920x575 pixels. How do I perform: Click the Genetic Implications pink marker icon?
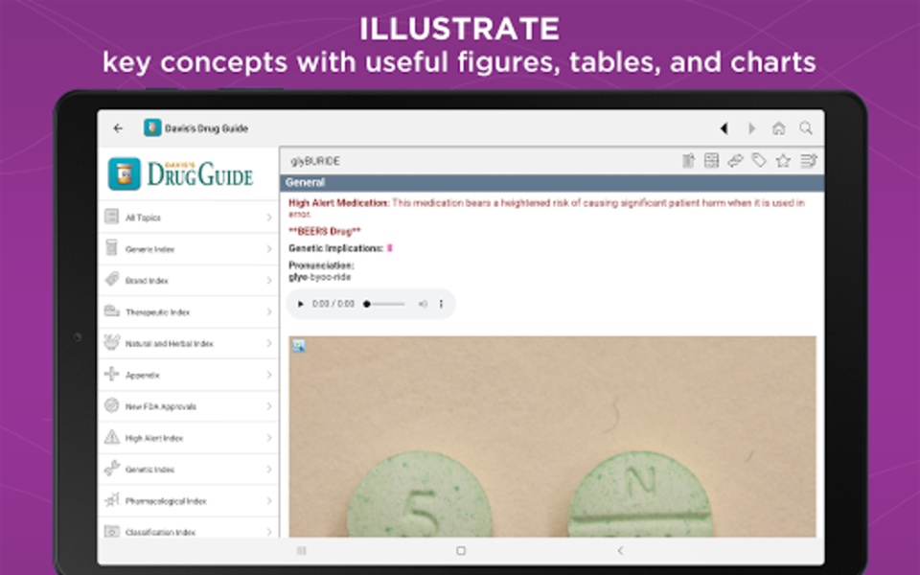click(x=390, y=248)
